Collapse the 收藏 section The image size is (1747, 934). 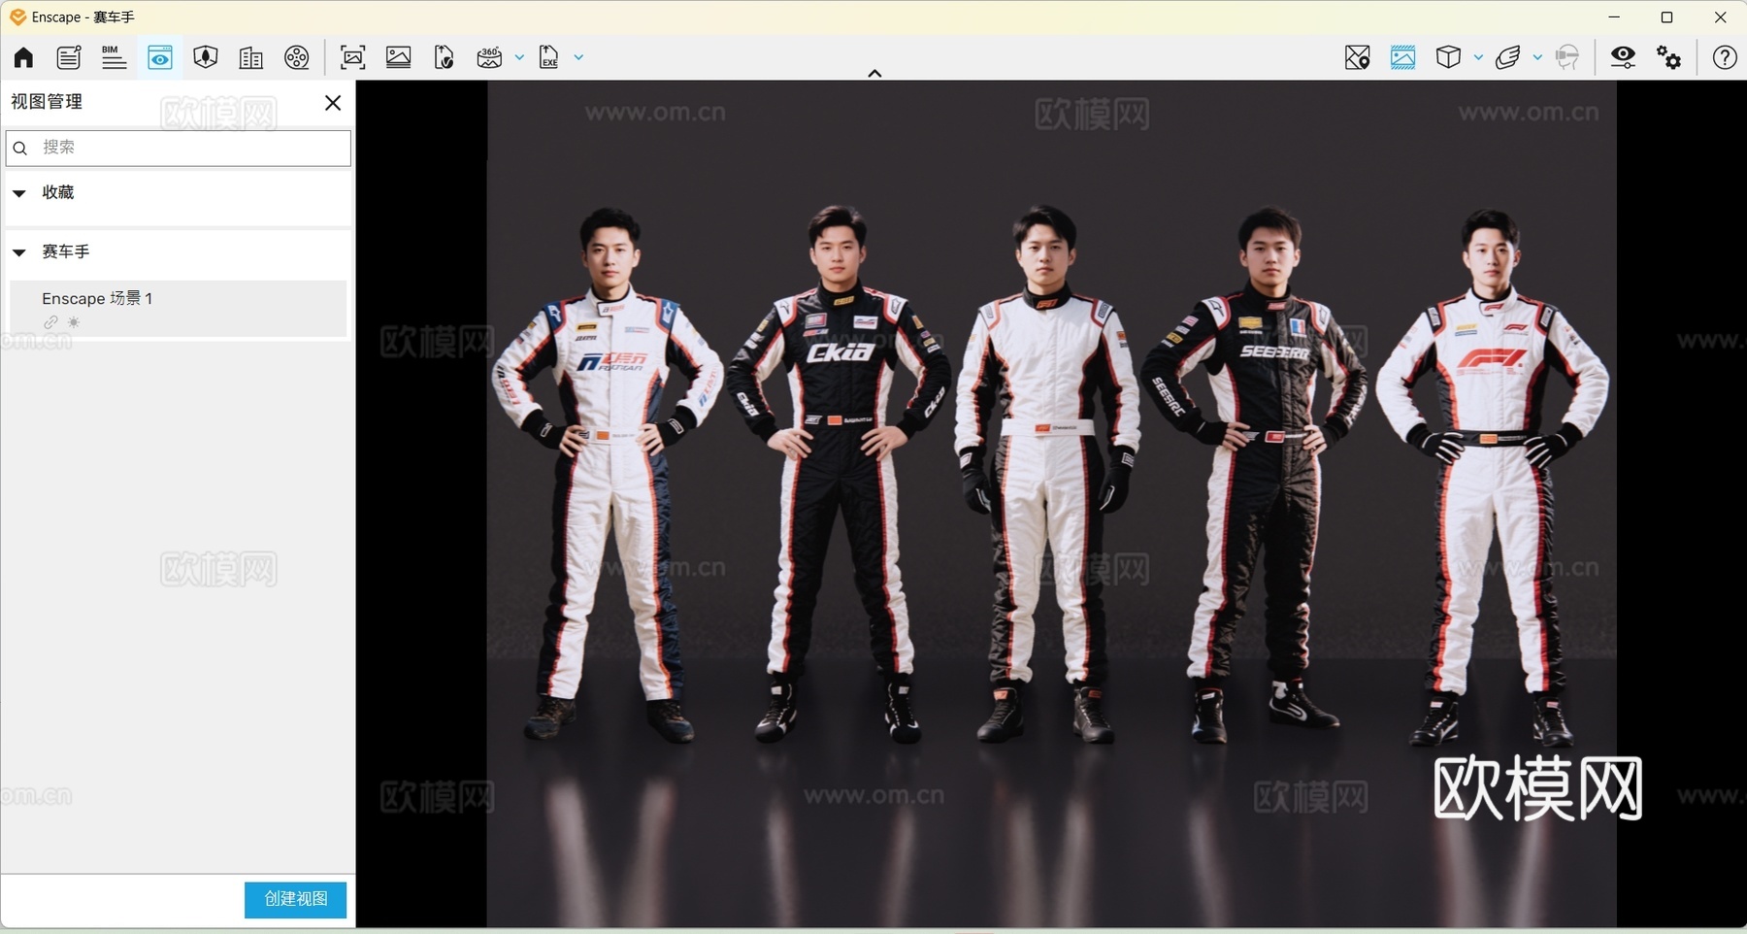click(19, 193)
